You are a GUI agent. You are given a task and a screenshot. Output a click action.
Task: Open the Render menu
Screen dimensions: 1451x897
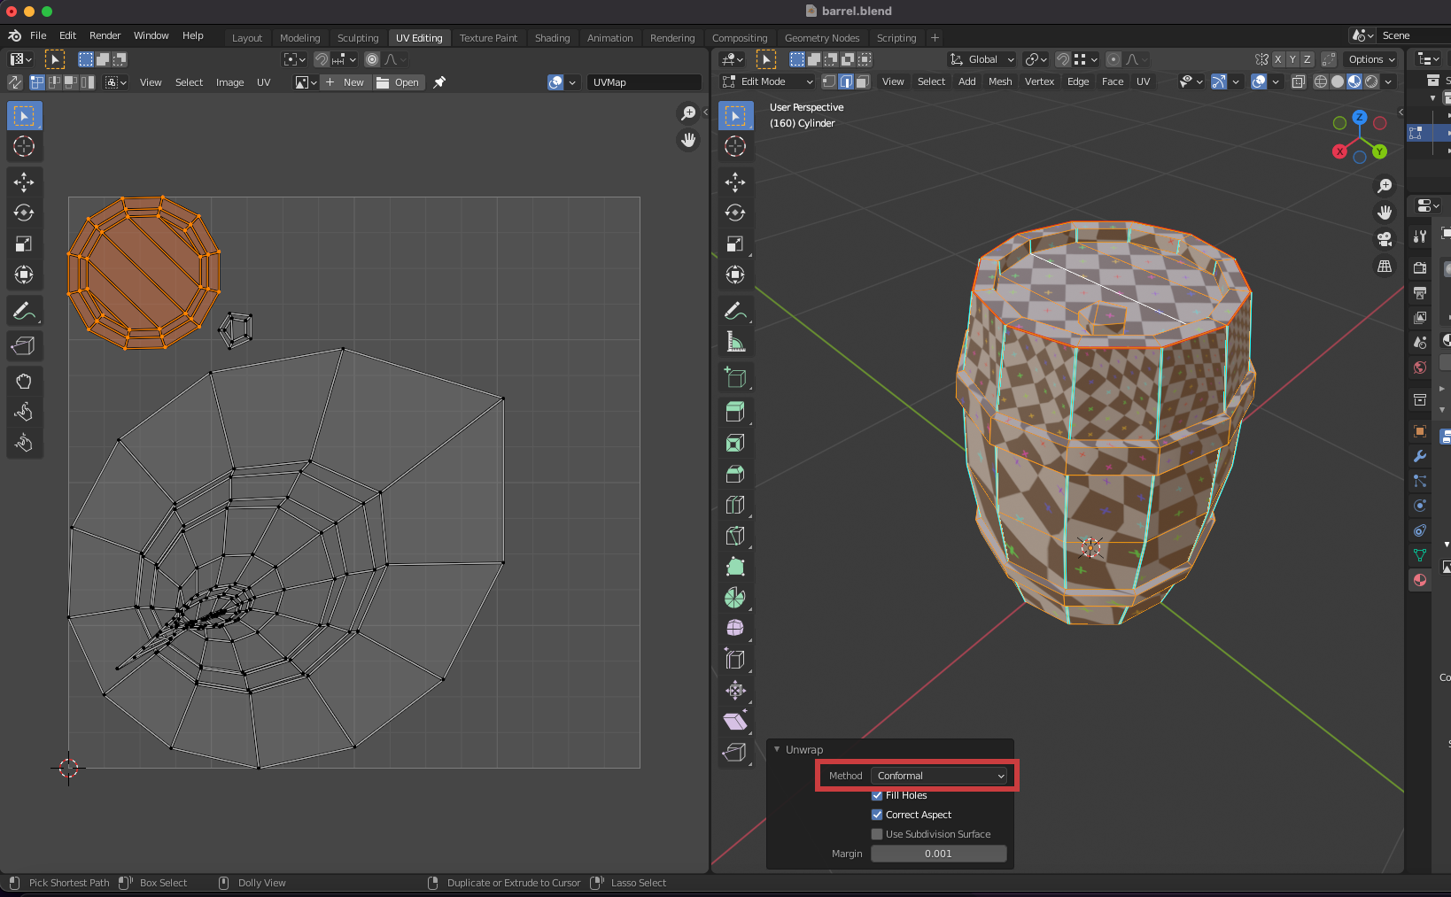click(105, 35)
